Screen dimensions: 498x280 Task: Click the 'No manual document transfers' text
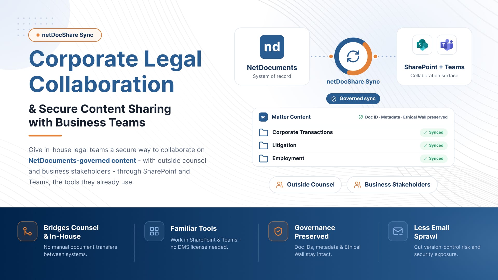coord(80,247)
